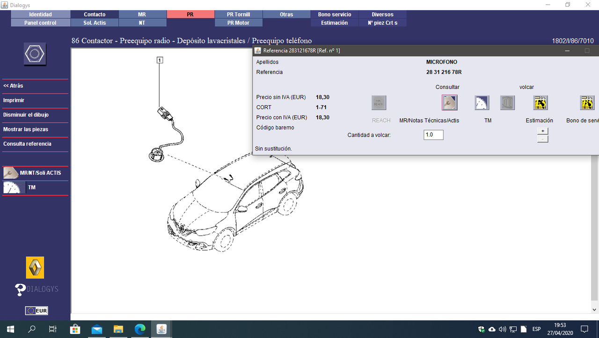Open the Diversos tab
Screen dimensions: 599x338
coord(383,14)
